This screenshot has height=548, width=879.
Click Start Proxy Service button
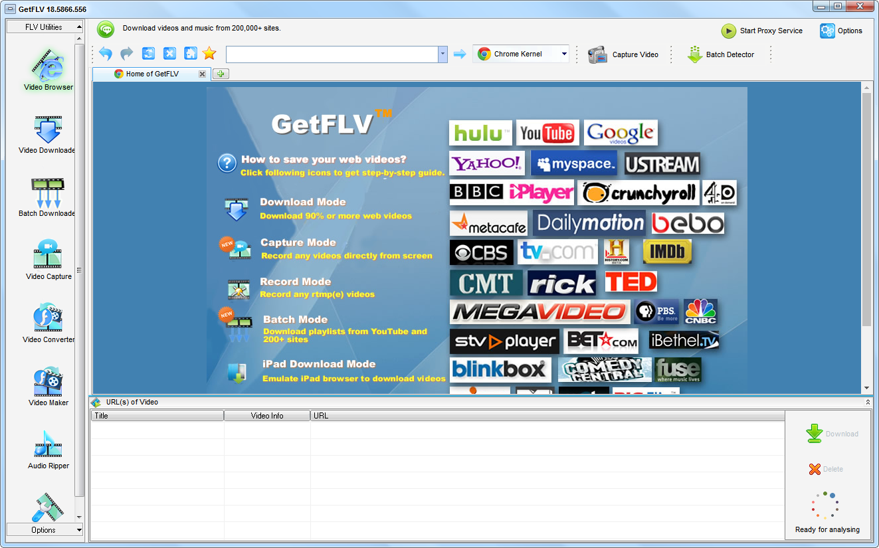pos(762,31)
